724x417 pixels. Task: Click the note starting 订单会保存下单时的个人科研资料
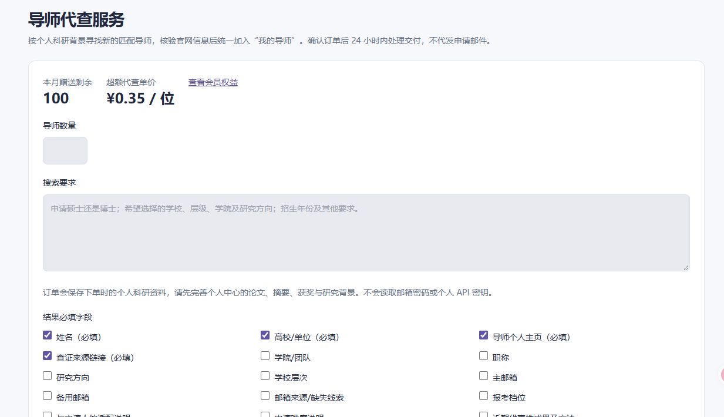coord(268,292)
